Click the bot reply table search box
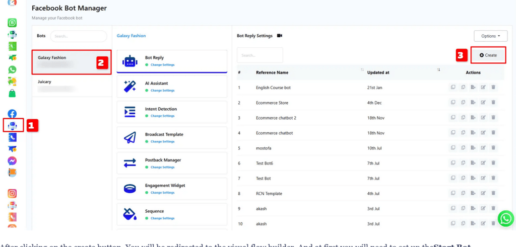Image resolution: width=516 pixels, height=247 pixels. coord(260,55)
